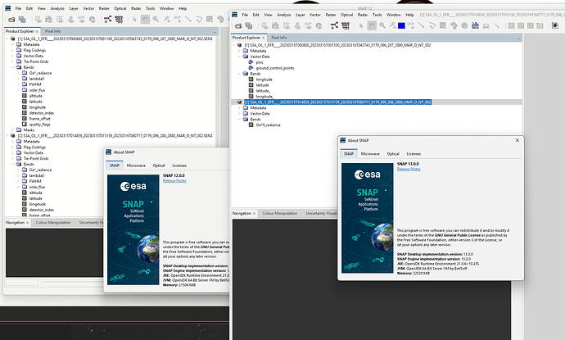Switch to Licenses tab in SNAP 13.0.0 About dialog
The height and width of the screenshot is (340, 565).
[414, 153]
